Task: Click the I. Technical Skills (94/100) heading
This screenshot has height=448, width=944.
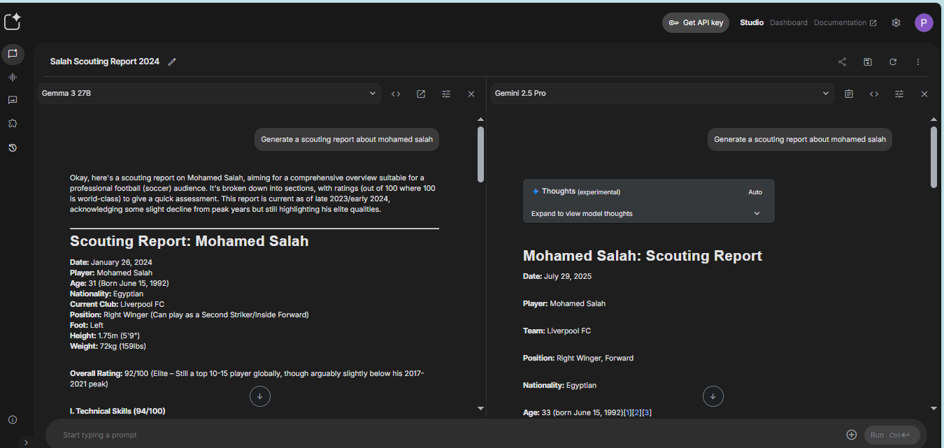Action: [117, 411]
